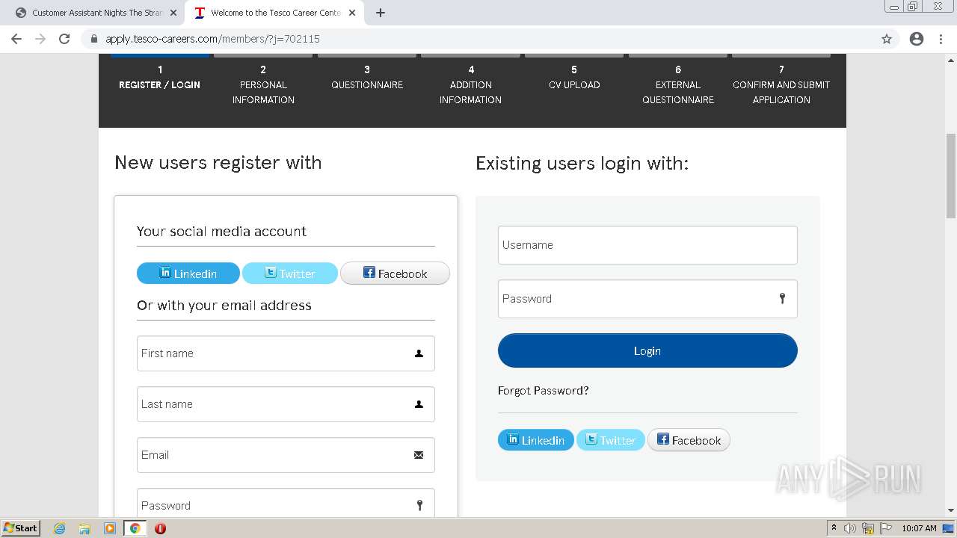Click the browser back arrow

[16, 39]
